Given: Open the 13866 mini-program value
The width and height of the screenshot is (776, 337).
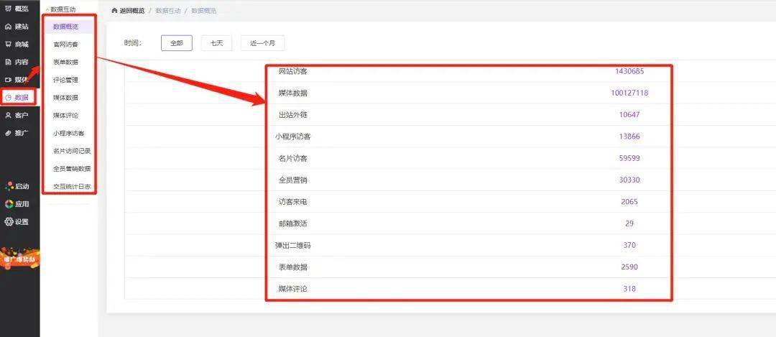Looking at the screenshot, I should tap(629, 137).
